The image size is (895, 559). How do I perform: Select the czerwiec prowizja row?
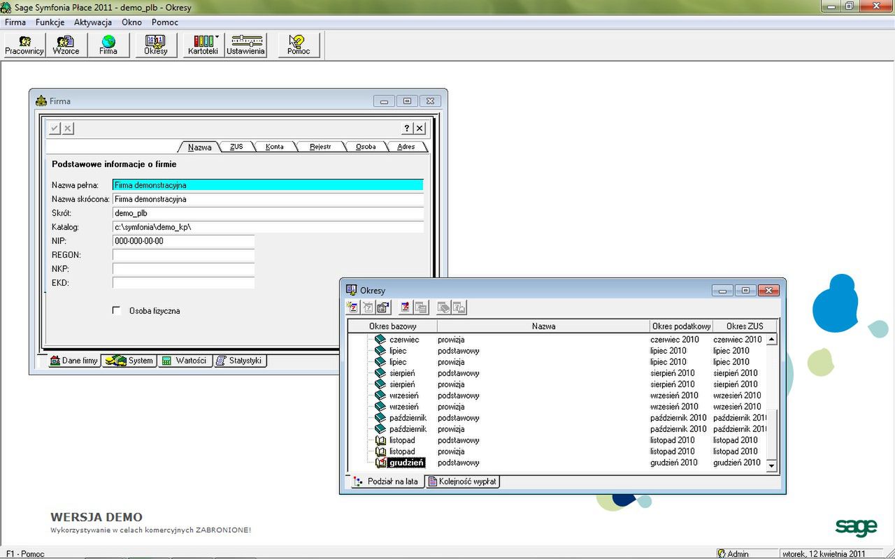click(557, 340)
